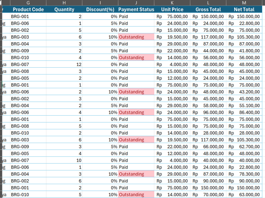
Task: Select gross total Rp 58.000,00
Action: click(x=208, y=106)
